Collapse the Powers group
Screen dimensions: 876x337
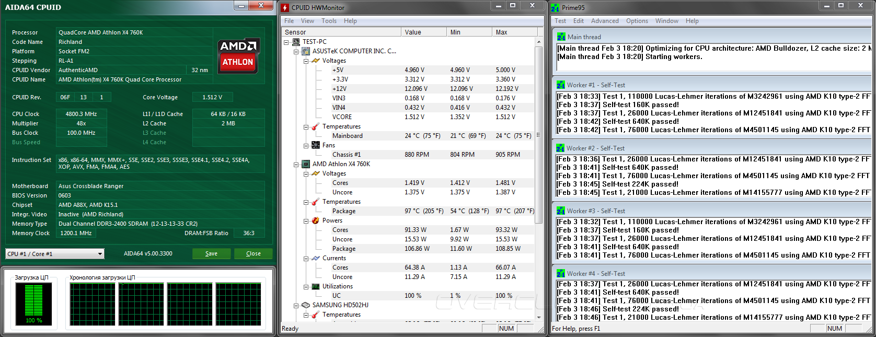pos(306,220)
